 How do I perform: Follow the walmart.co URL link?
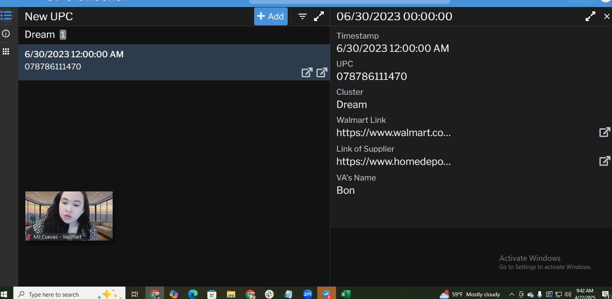point(393,133)
